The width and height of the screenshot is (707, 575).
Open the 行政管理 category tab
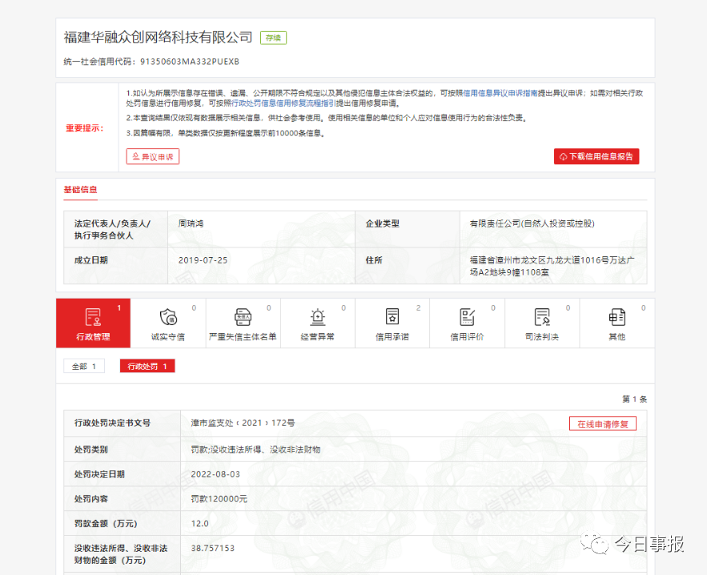[x=93, y=323]
